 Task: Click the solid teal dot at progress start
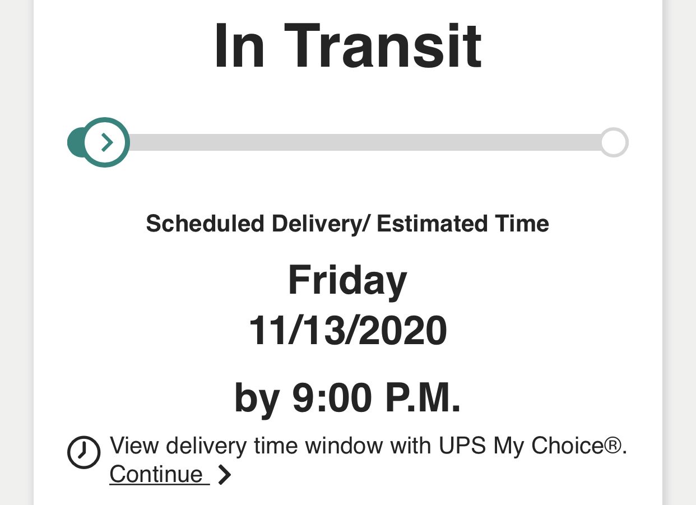point(75,142)
